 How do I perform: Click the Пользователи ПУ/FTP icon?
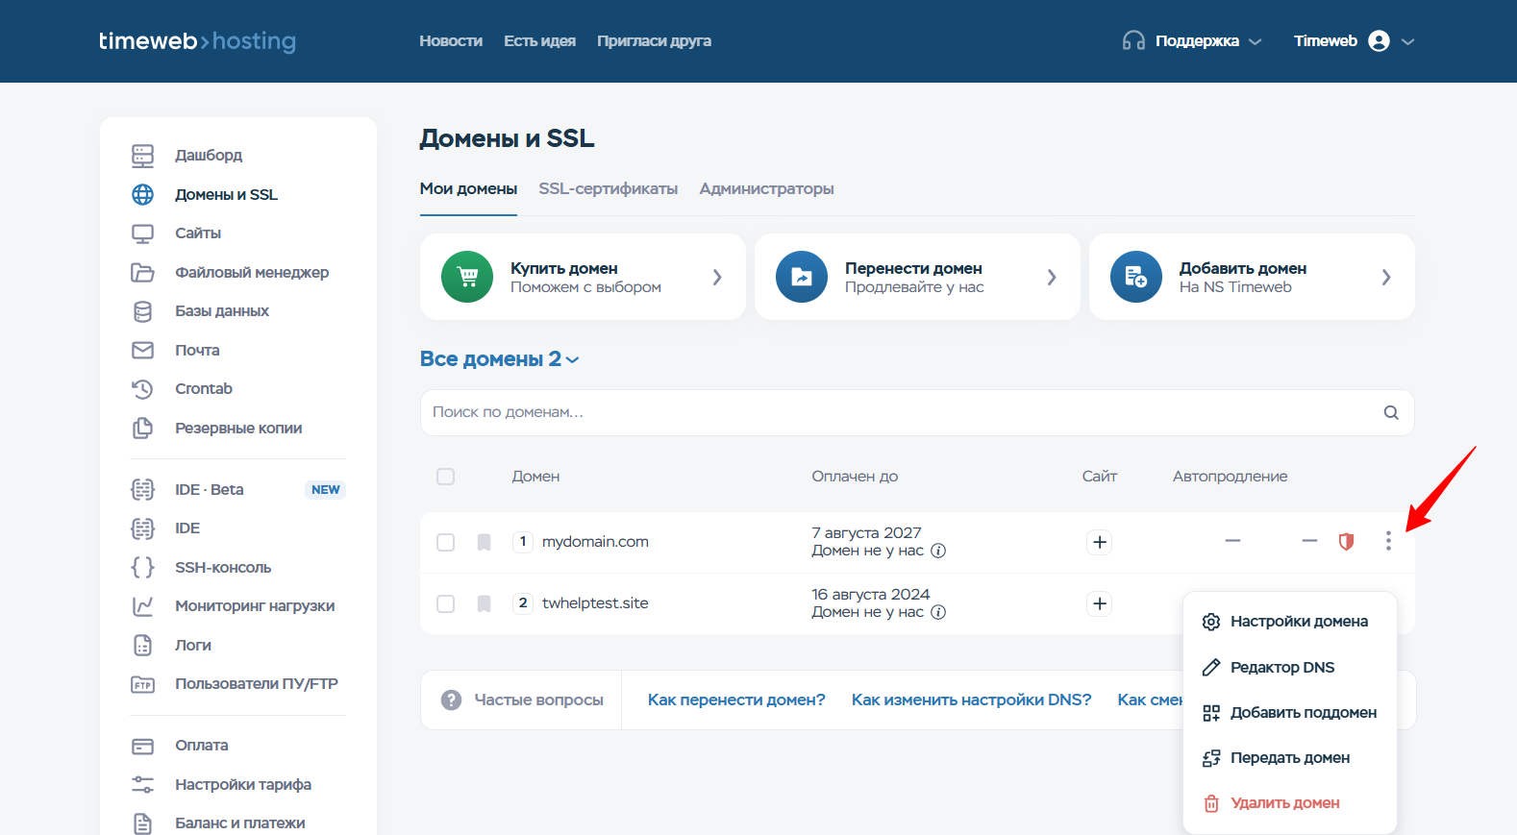pyautogui.click(x=142, y=684)
